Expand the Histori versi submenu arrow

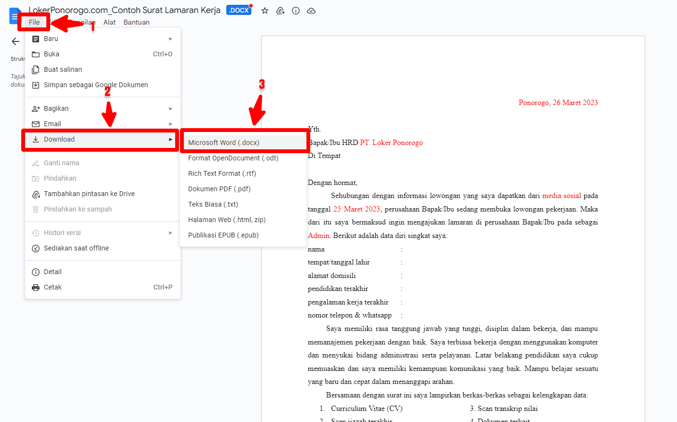[170, 233]
